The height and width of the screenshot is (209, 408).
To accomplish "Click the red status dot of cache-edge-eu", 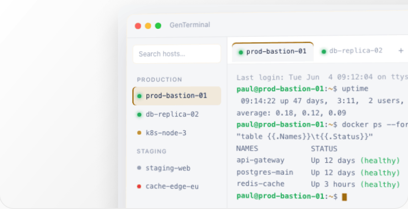I will [x=139, y=187].
